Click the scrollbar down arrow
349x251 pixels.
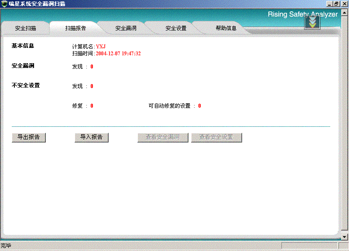[345, 237]
